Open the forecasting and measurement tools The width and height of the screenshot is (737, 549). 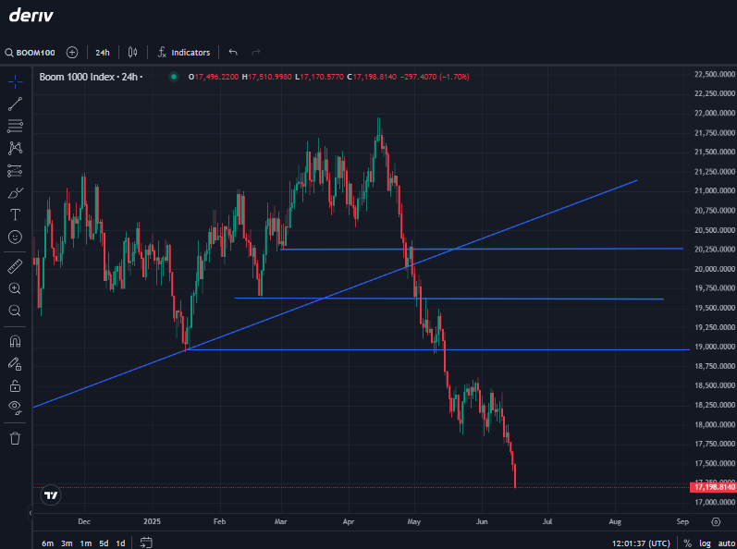(x=15, y=170)
